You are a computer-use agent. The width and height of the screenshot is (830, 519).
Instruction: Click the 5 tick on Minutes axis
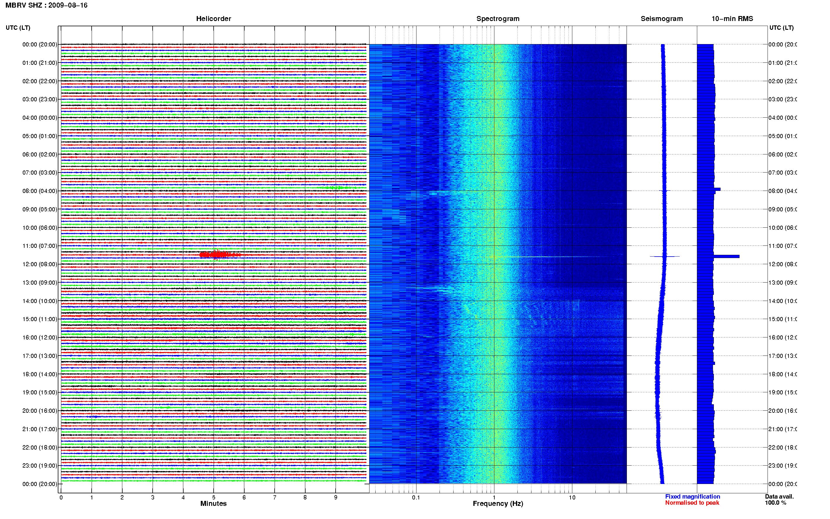[213, 497]
